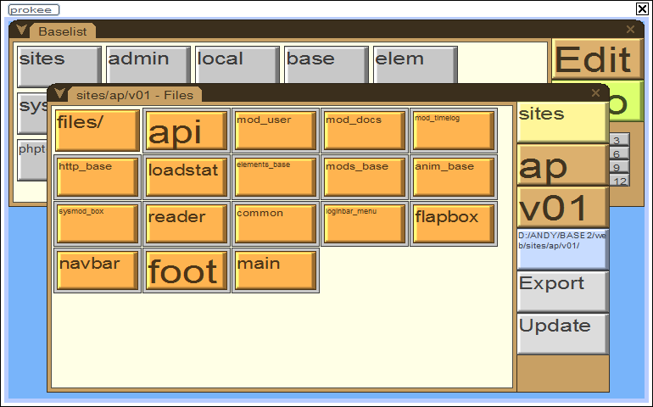This screenshot has height=407, width=653.
Task: Click the V-shaped icon in Files window title
Action: [x=60, y=92]
